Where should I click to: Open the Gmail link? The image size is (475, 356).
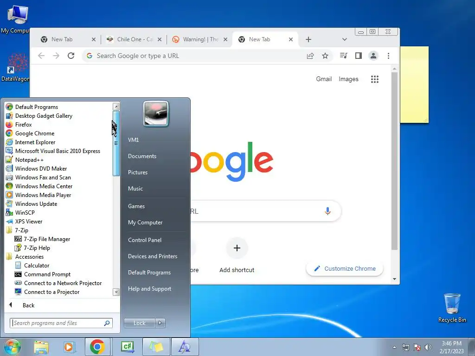click(x=324, y=79)
